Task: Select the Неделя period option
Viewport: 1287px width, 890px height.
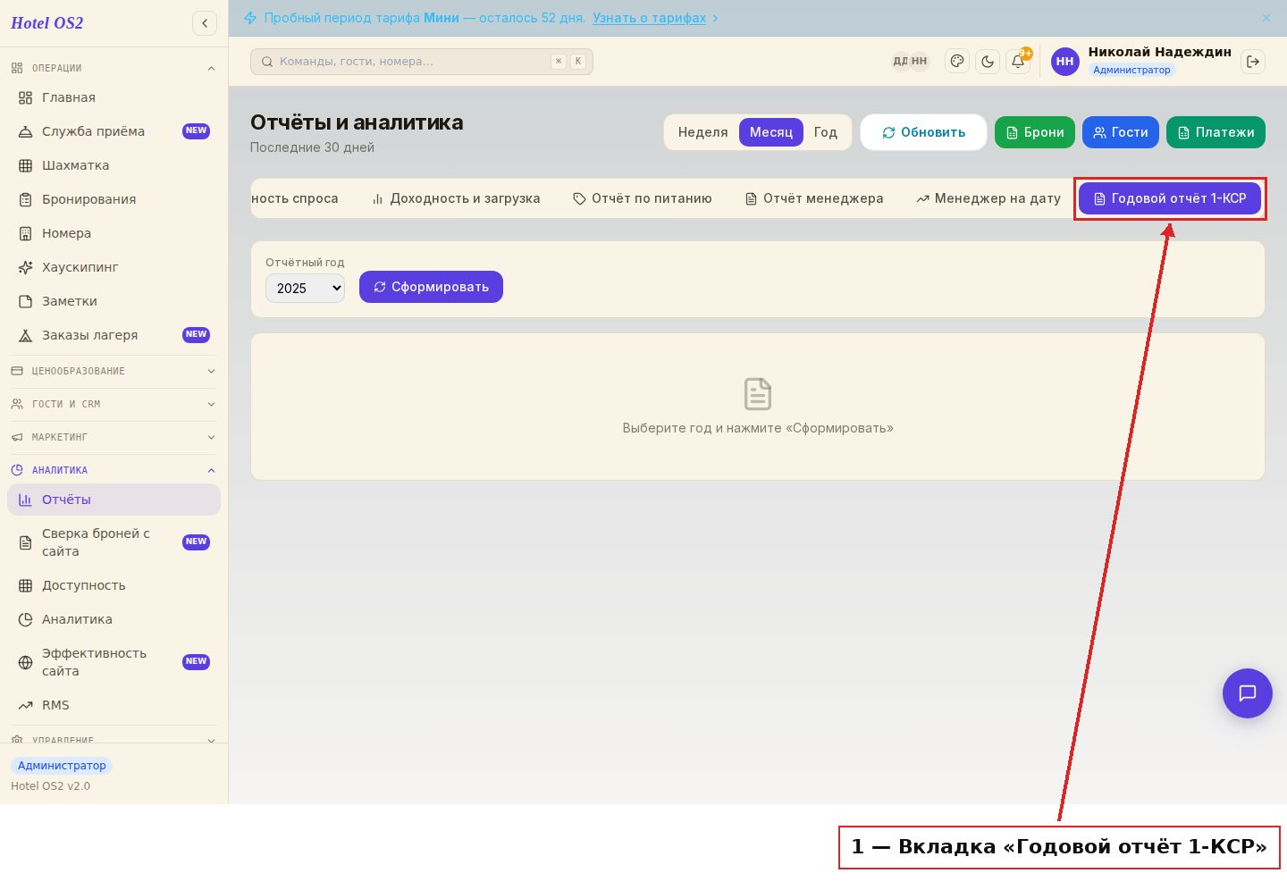Action: tap(702, 132)
